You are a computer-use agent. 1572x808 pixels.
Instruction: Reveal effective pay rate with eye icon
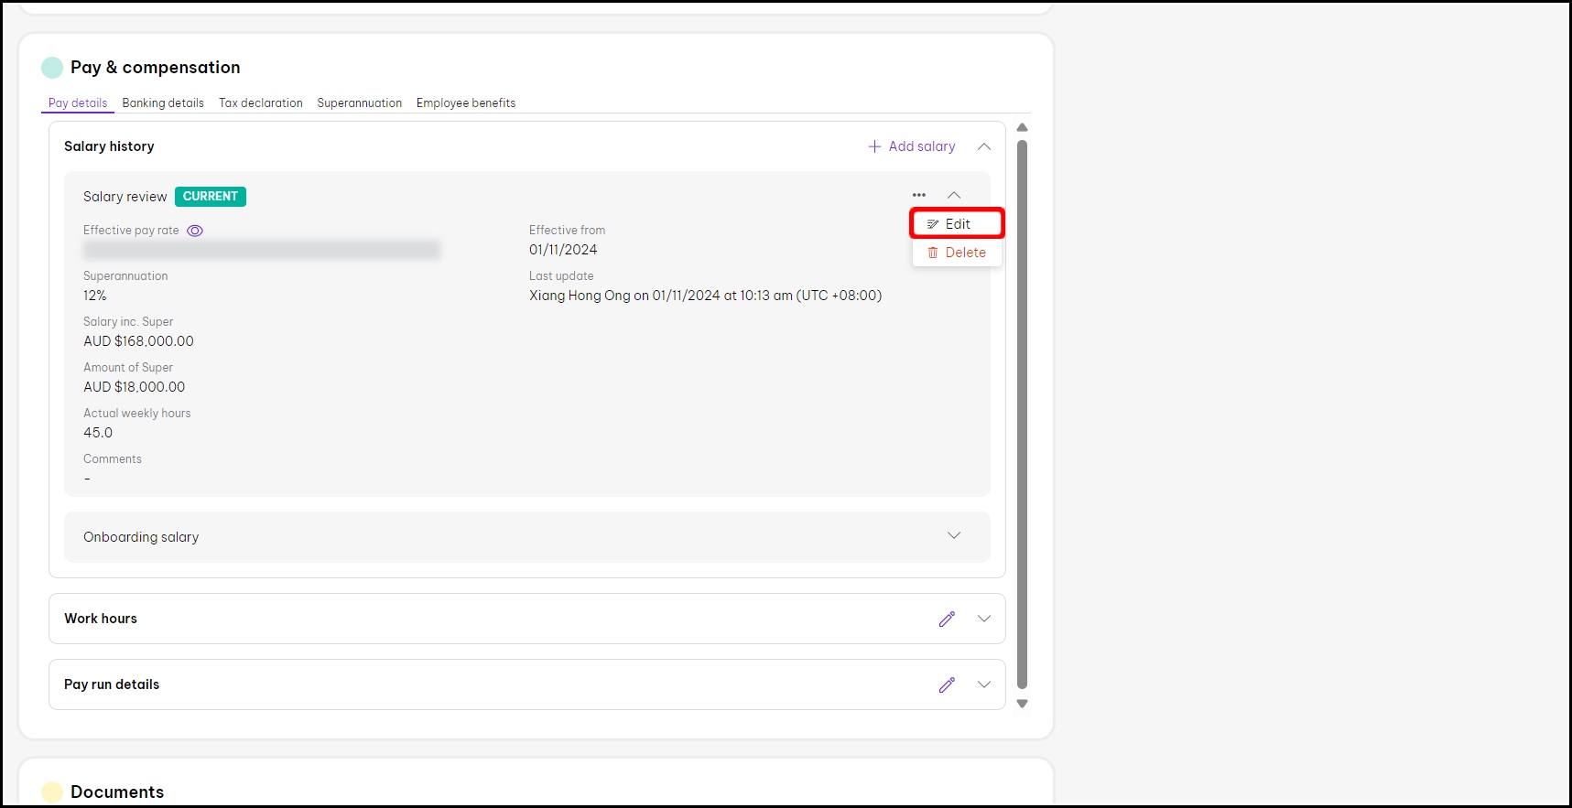pos(195,231)
